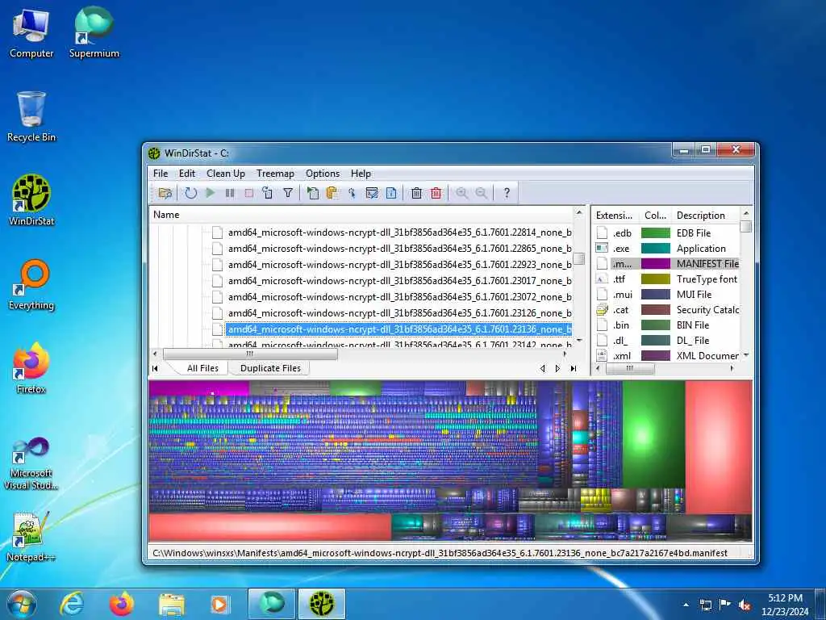Click the Color column header

(655, 215)
